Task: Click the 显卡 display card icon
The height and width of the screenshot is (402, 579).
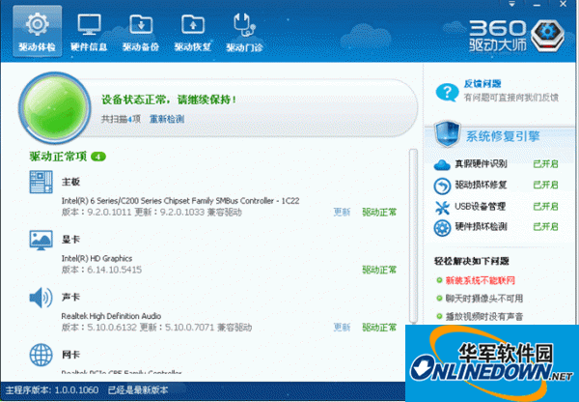Action: (41, 240)
